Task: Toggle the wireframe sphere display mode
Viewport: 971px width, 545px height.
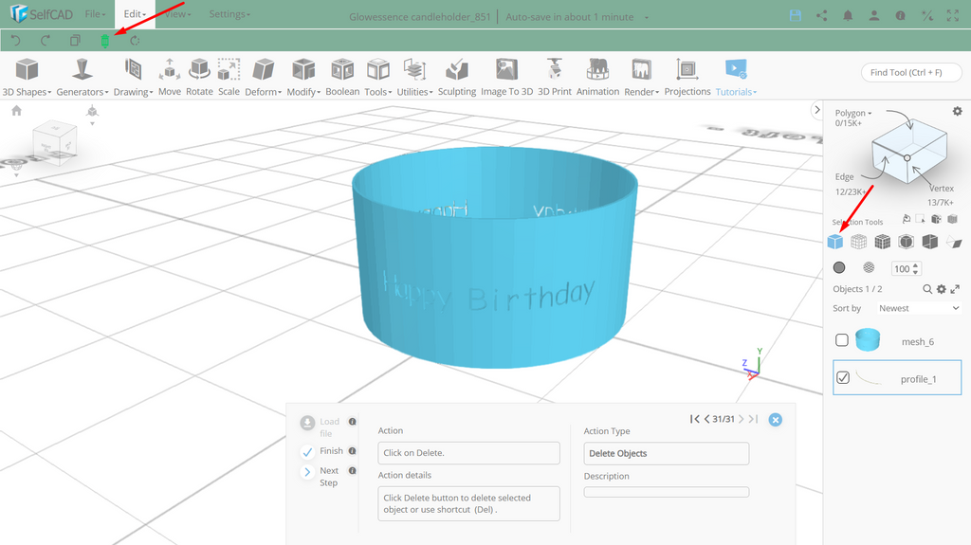Action: [869, 267]
